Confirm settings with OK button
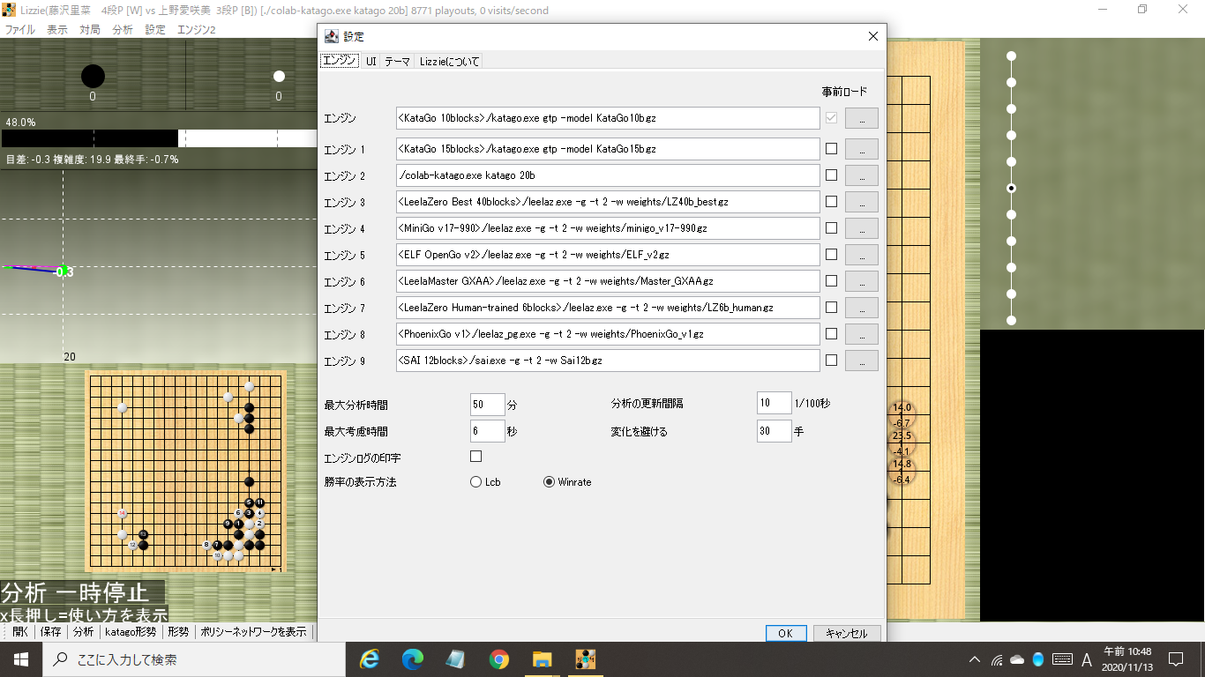 (x=785, y=634)
